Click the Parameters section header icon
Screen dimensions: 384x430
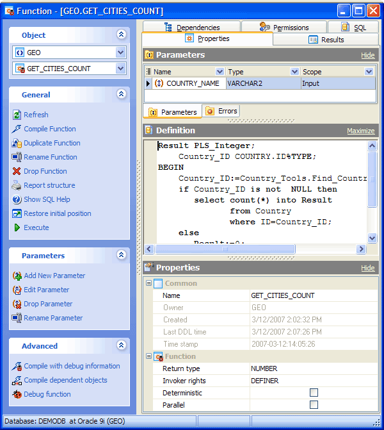149,55
